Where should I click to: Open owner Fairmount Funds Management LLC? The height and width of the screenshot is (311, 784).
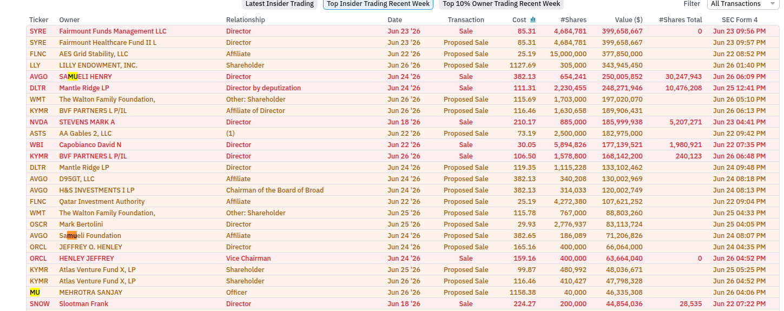click(x=113, y=31)
